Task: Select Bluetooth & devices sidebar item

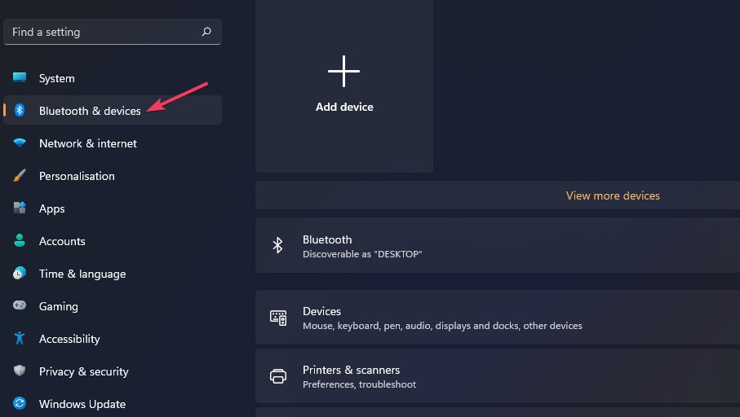Action: pyautogui.click(x=113, y=110)
